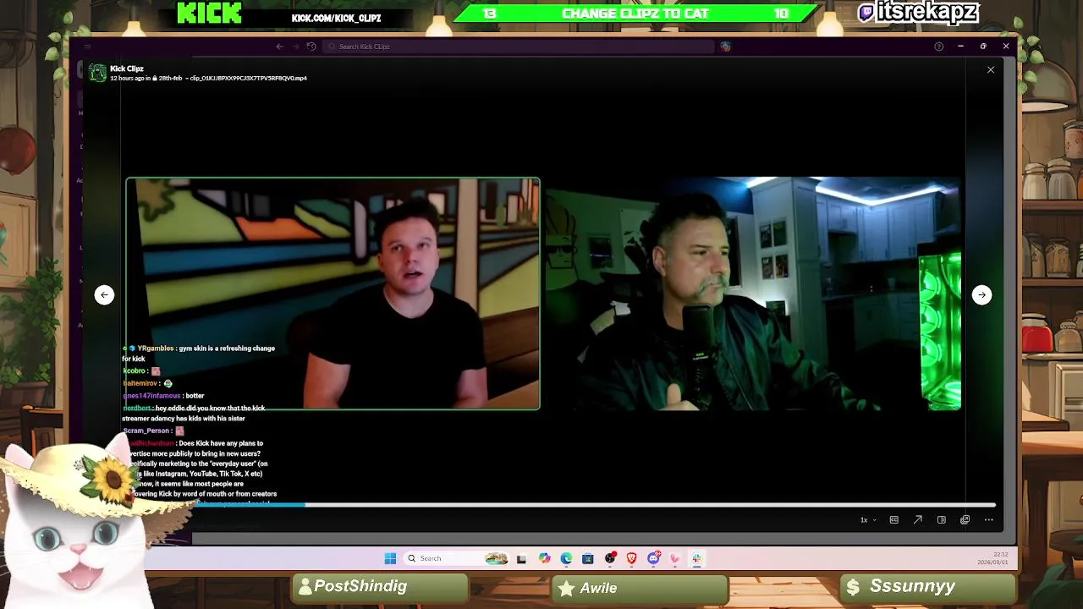Open Brave browser from the taskbar
Viewport: 1083px width, 609px height.
pos(631,558)
